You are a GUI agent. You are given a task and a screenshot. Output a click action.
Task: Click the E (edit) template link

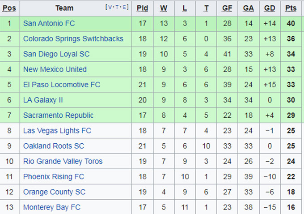125,7
